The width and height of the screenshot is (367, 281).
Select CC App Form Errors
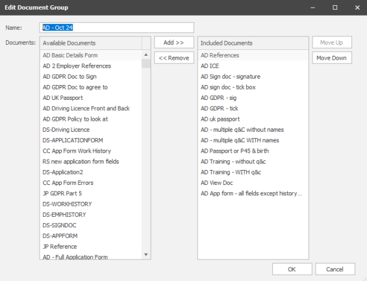click(91, 183)
